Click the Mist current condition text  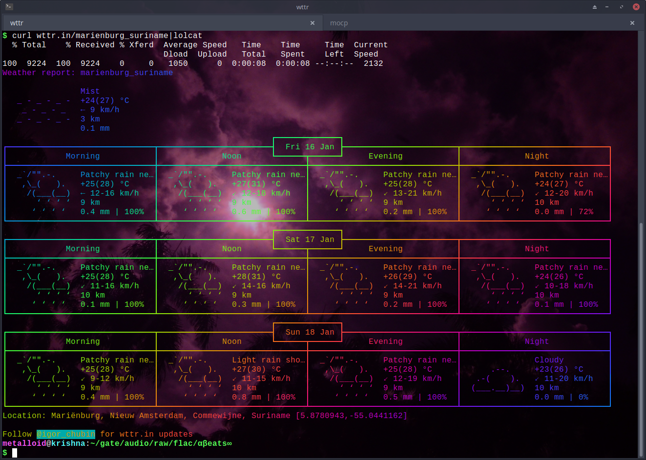point(90,91)
